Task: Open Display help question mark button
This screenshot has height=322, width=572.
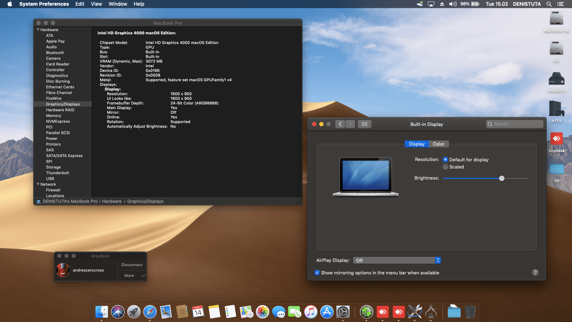Action: 535,272
